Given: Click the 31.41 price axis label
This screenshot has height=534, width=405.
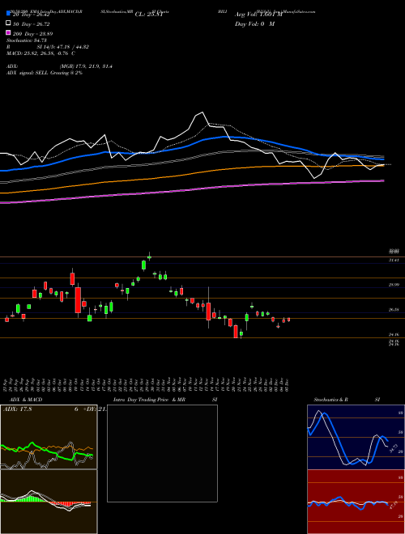Looking at the screenshot, I should (394, 260).
